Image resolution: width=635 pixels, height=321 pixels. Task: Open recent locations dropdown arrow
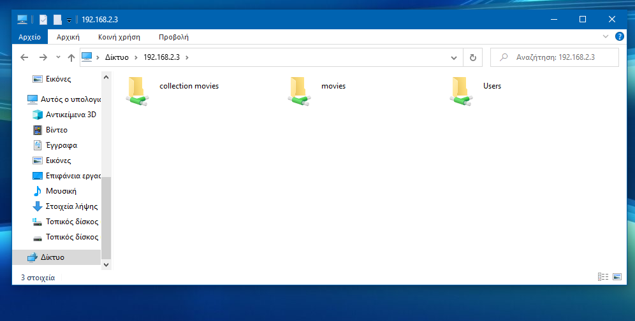tap(58, 57)
